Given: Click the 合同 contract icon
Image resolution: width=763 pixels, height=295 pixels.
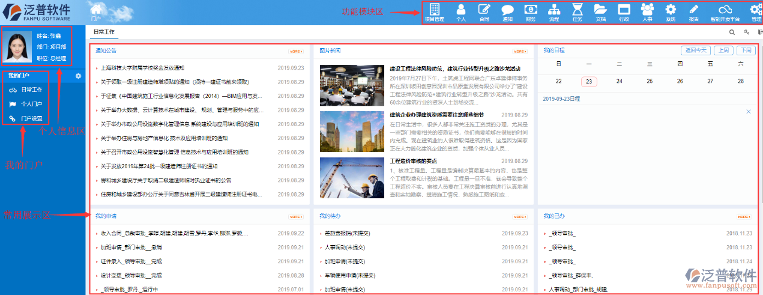Looking at the screenshot, I should pos(484,13).
